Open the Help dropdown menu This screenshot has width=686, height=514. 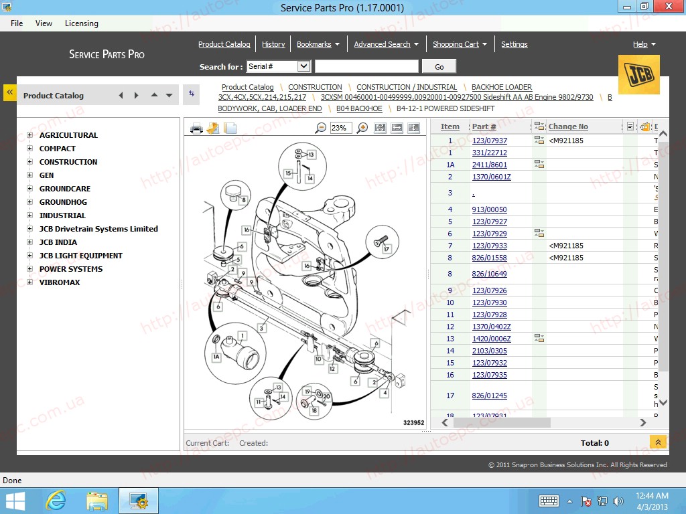(644, 44)
